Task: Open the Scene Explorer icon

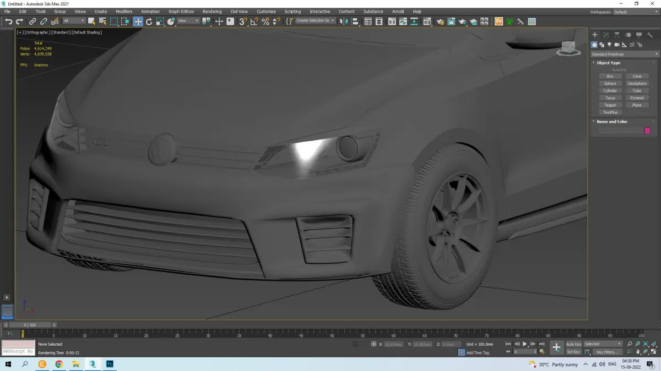Action: pos(367,21)
